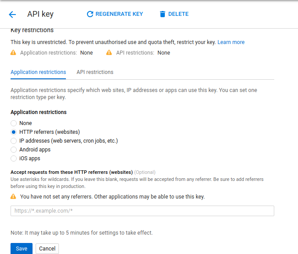Viewport: 298px width, 254px height.
Task: Click the Delete trash can icon
Action: coord(163,14)
